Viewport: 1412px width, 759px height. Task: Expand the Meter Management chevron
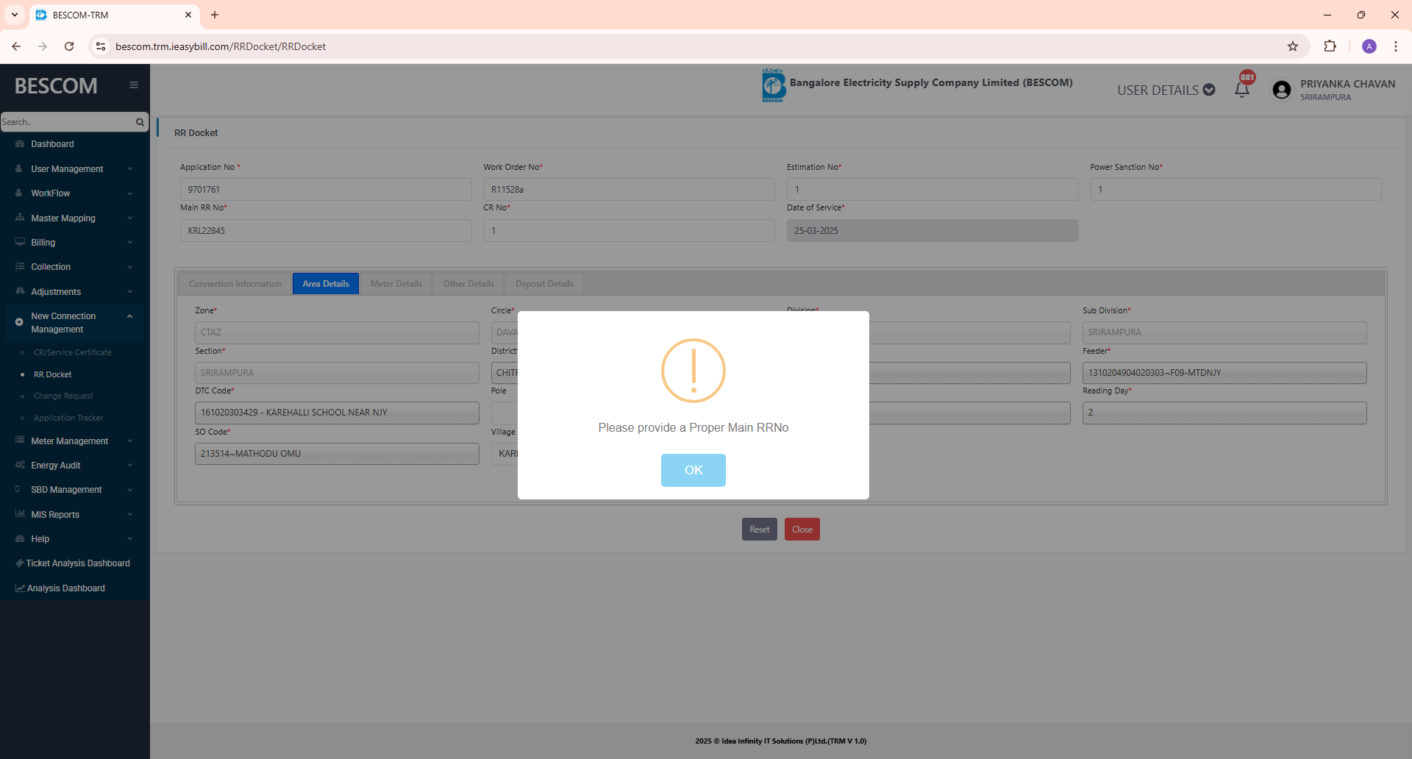[130, 441]
